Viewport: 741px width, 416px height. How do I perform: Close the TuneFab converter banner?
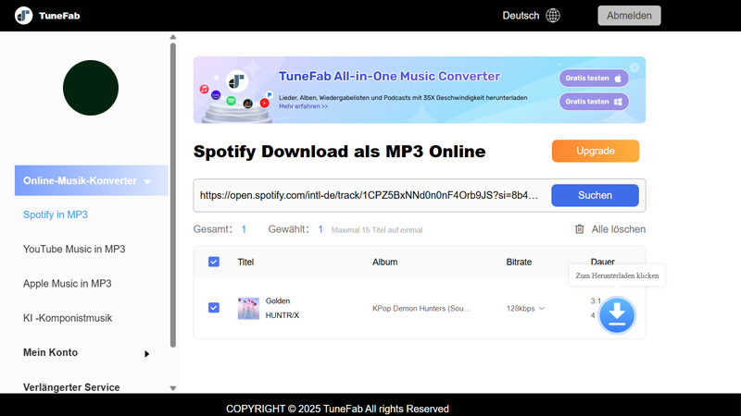click(634, 67)
